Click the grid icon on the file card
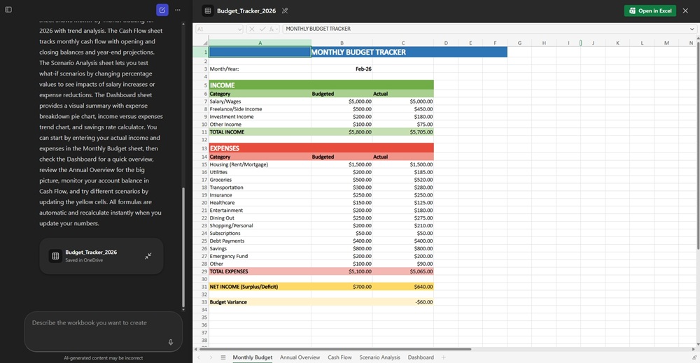The image size is (700, 363). (x=55, y=256)
